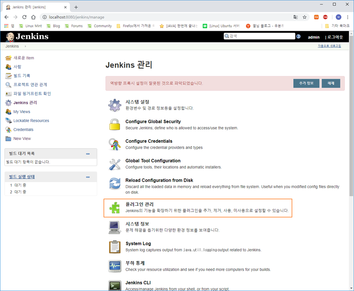Open the Global Tool Configuration link
354x291 pixels.
tap(153, 161)
